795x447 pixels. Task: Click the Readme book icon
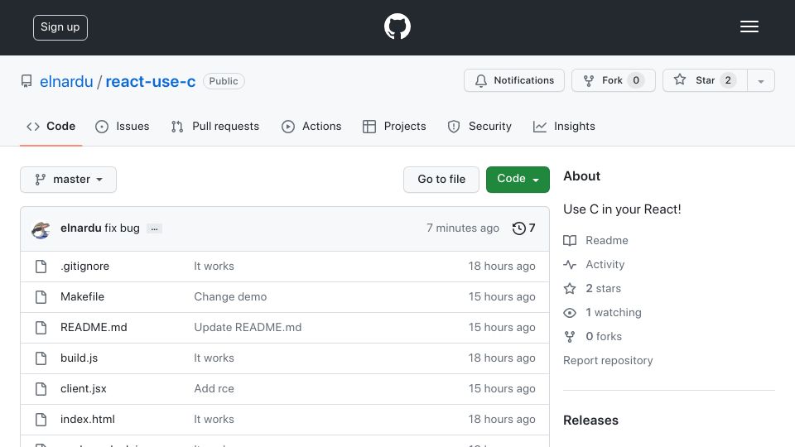(570, 241)
